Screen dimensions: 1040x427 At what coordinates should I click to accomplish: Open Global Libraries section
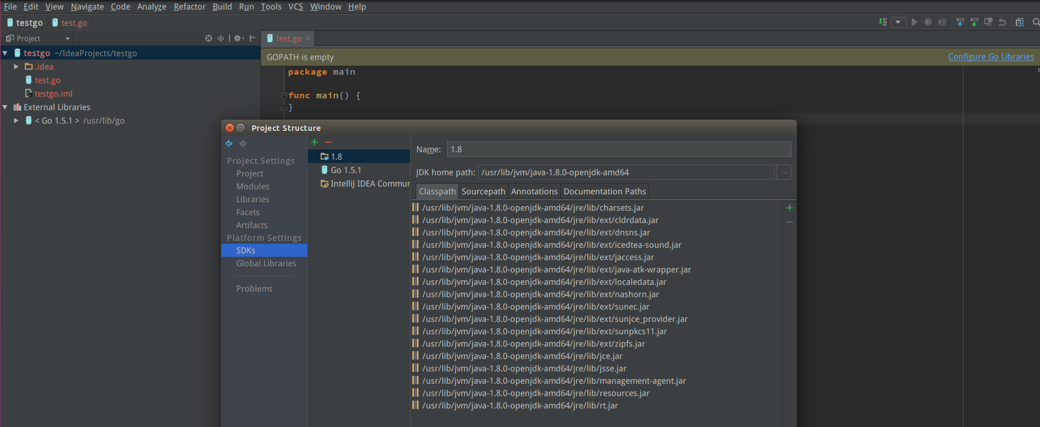pyautogui.click(x=266, y=263)
